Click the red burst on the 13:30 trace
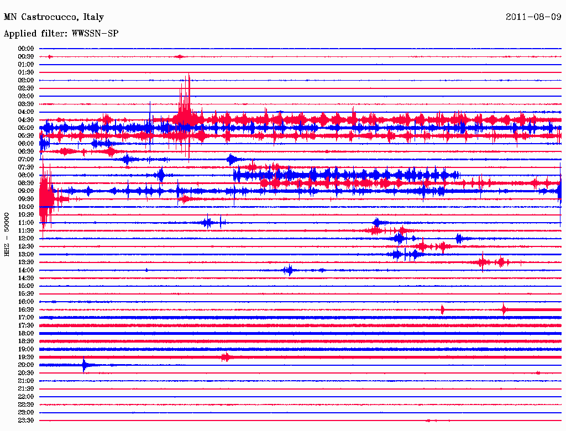 point(484,262)
